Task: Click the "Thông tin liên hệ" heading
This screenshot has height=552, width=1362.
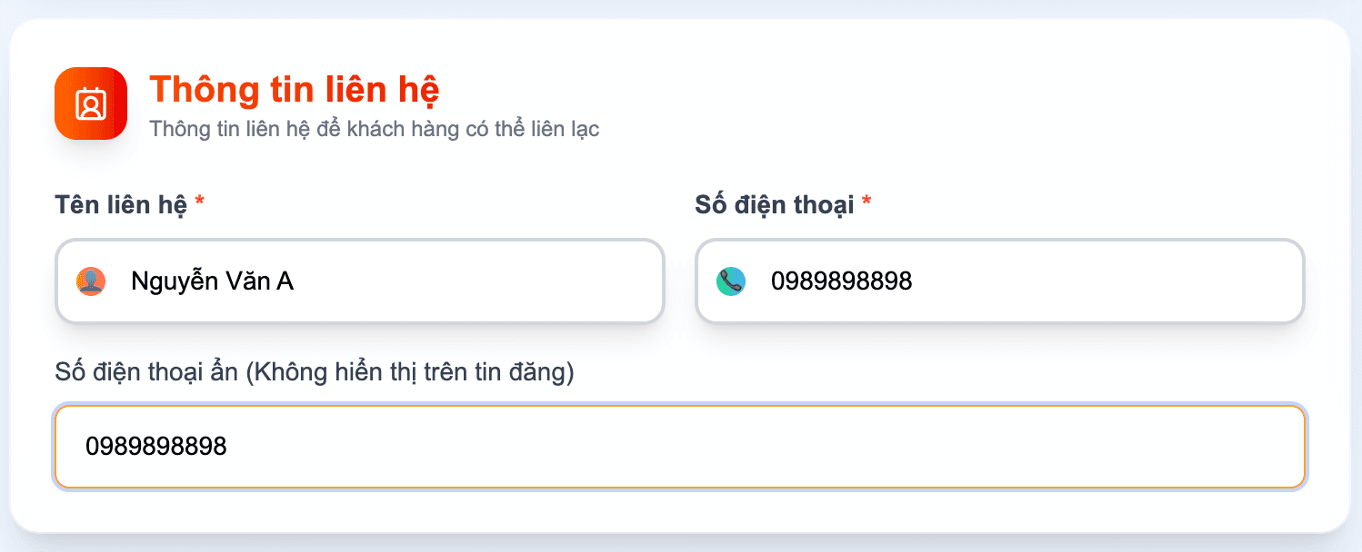Action: pyautogui.click(x=295, y=89)
